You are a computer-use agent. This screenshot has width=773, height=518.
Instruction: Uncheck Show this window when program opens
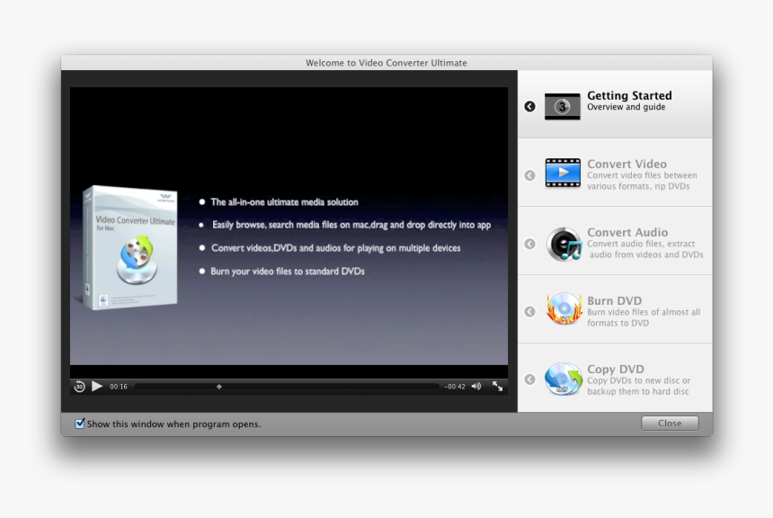pos(79,424)
